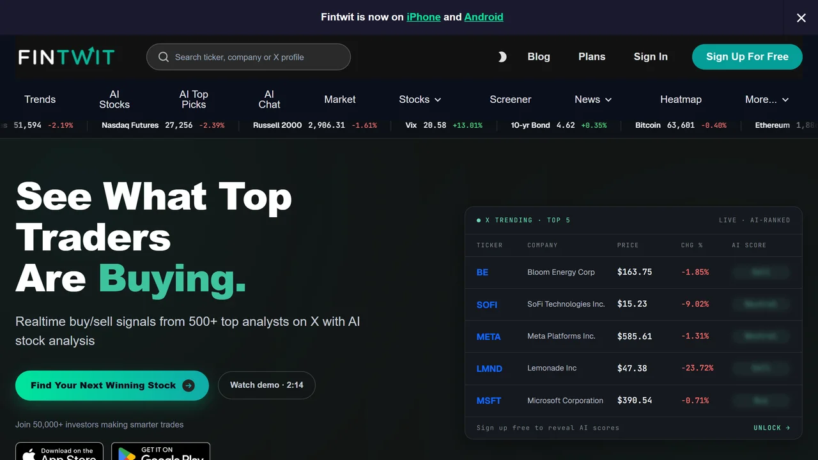Click the -23.72% change value
Screen dimensions: 818x460
[x=697, y=368]
